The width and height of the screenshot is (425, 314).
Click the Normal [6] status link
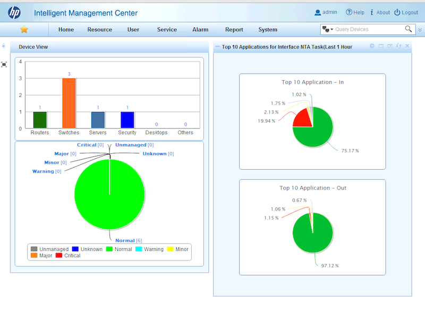129,241
